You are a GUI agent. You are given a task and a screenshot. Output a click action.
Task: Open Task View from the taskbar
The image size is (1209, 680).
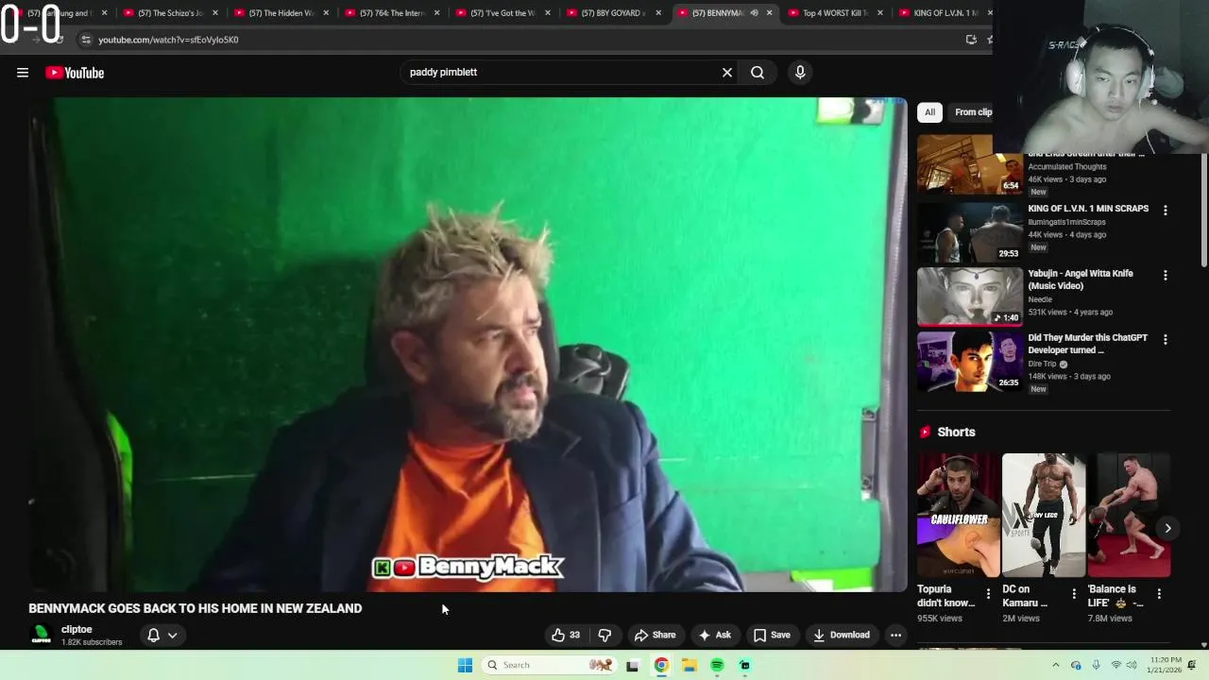pyautogui.click(x=633, y=665)
